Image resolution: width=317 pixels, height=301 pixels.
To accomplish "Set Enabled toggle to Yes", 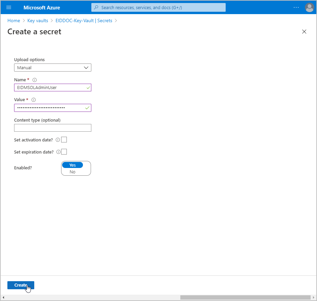I will coord(73,165).
